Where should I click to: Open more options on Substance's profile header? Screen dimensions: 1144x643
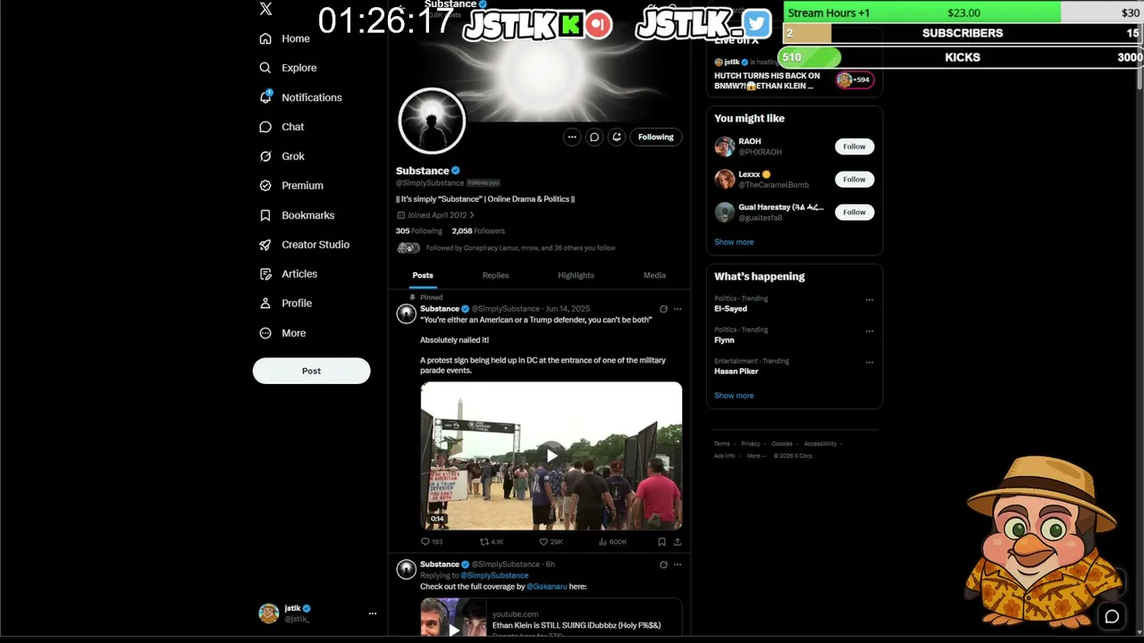click(x=572, y=137)
